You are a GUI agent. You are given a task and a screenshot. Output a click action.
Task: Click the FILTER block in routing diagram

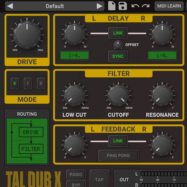tap(31, 149)
